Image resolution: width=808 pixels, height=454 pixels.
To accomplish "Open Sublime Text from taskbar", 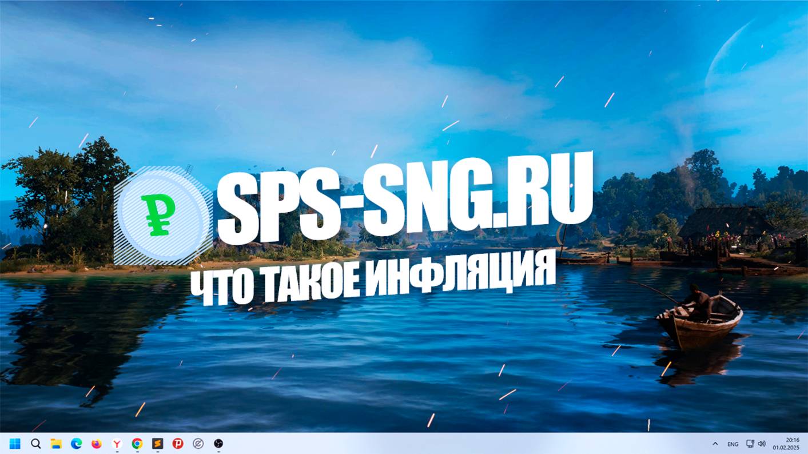I will 157,444.
